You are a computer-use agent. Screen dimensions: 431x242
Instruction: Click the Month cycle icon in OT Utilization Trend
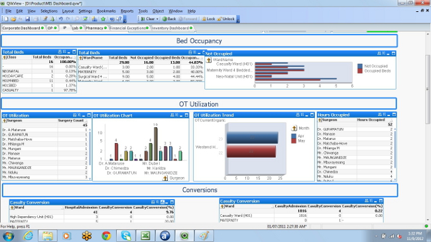pyautogui.click(x=294, y=128)
